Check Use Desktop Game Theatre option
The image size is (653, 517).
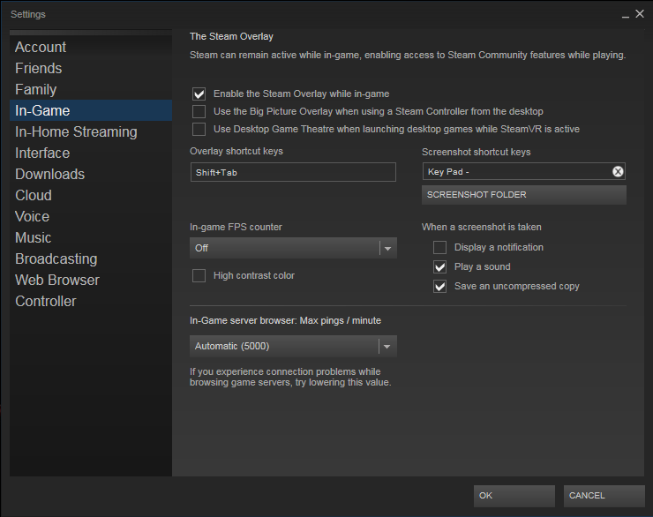[x=199, y=129]
